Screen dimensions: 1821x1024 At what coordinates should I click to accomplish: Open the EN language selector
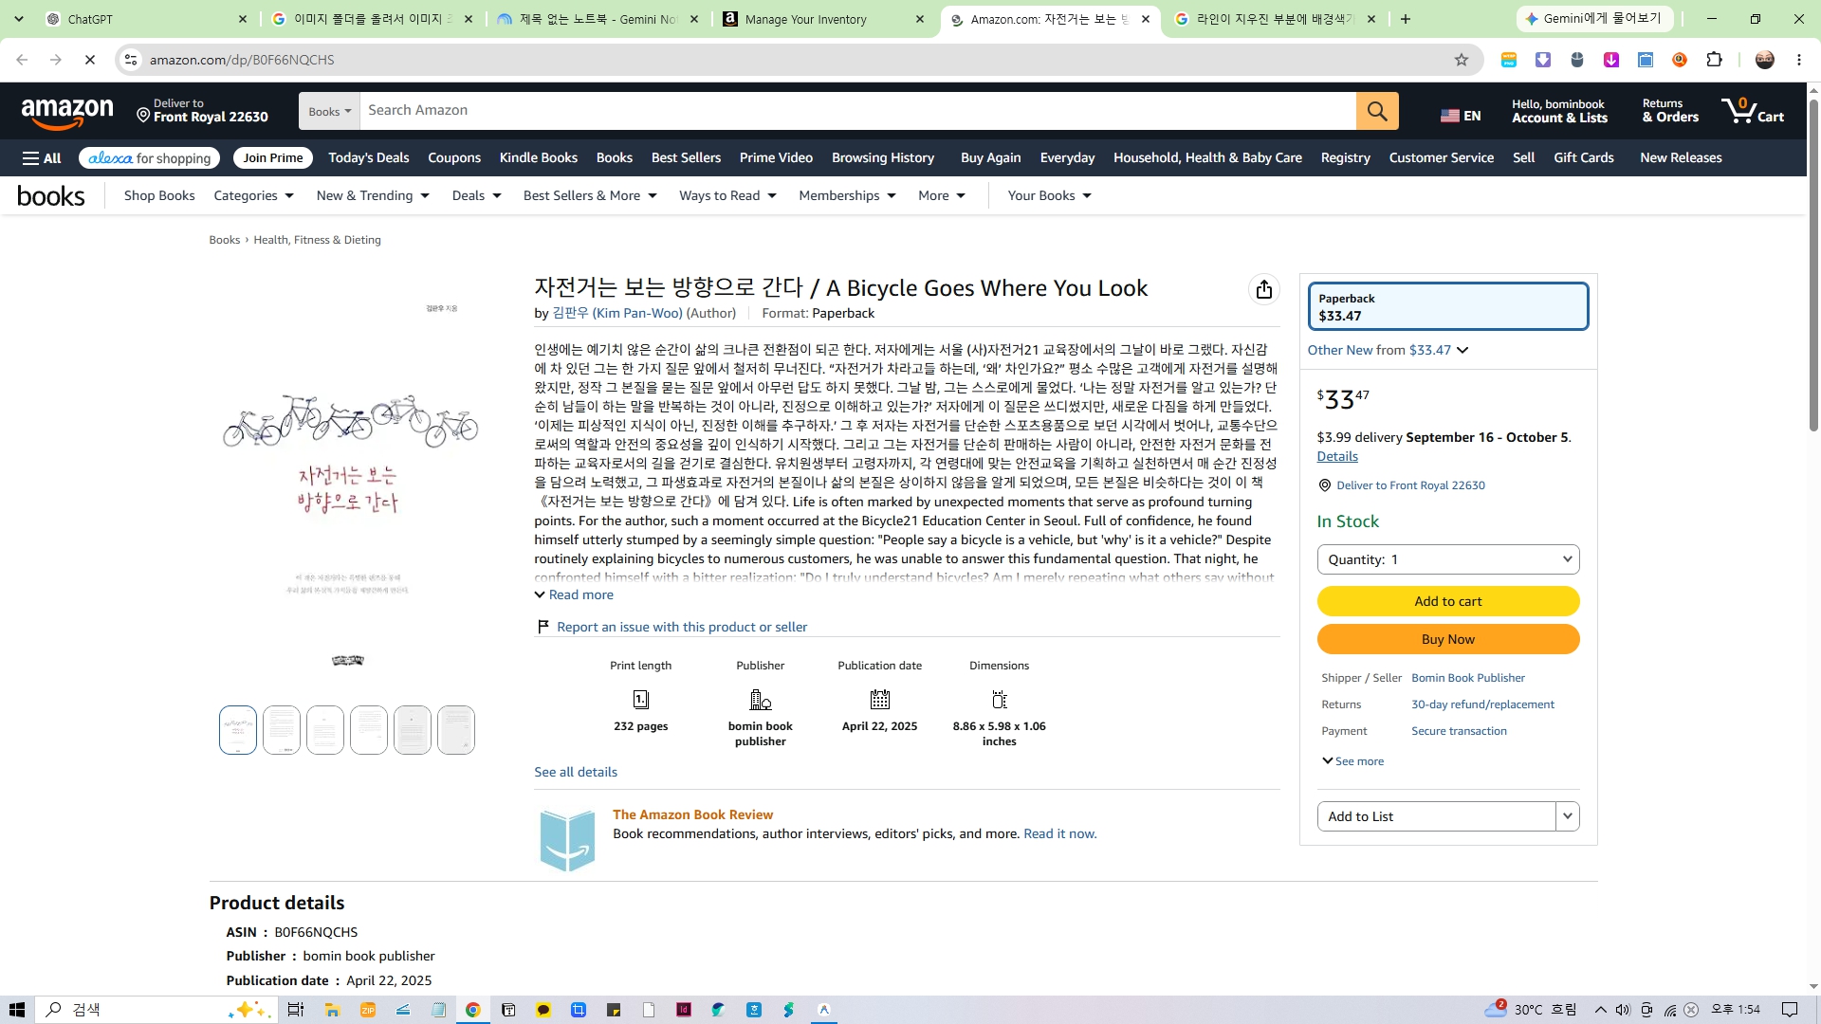pyautogui.click(x=1461, y=116)
